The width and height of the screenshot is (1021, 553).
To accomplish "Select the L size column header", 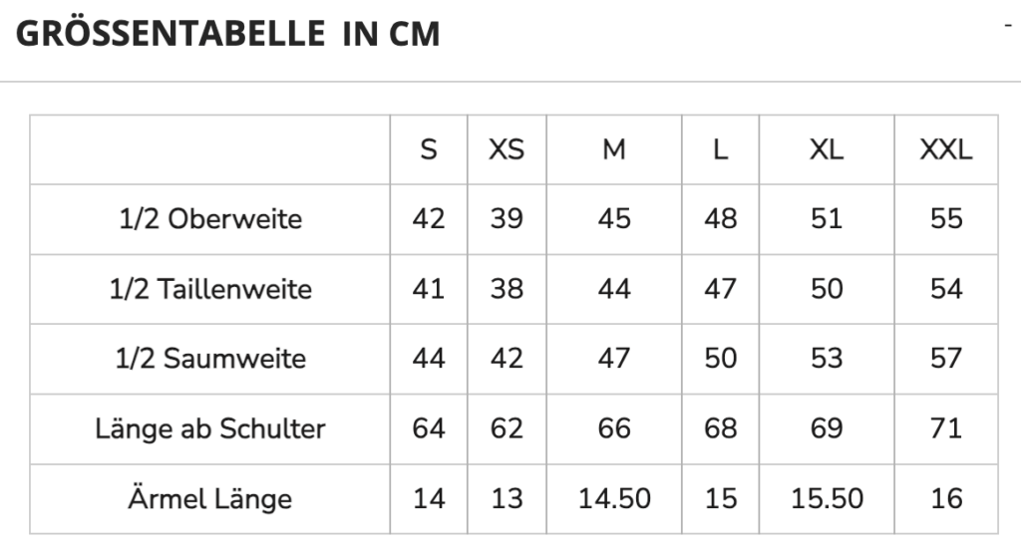I will pyautogui.click(x=720, y=149).
